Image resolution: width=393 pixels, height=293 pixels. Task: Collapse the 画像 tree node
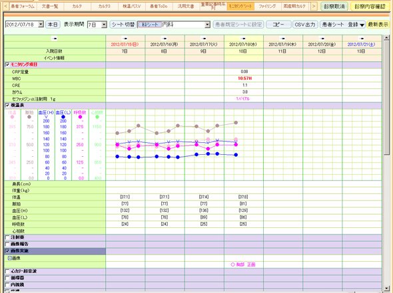point(10,258)
